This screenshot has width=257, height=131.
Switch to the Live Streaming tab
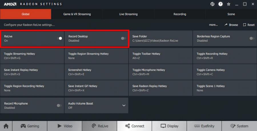(x=128, y=14)
